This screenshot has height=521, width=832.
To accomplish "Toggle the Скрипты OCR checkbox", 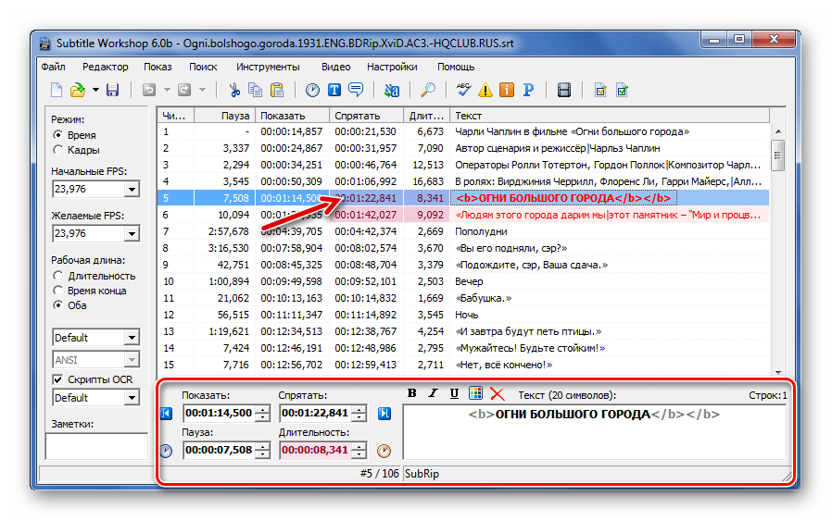I will (x=58, y=379).
